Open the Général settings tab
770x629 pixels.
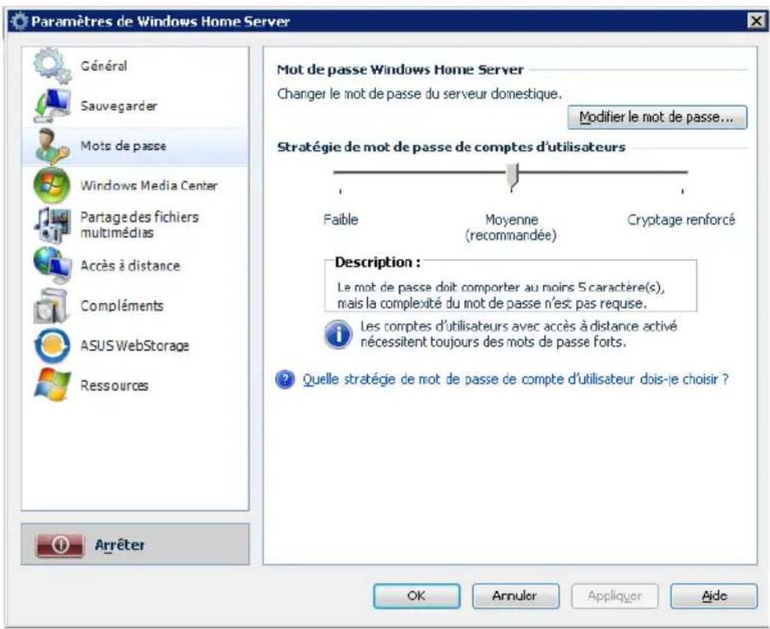coord(135,66)
